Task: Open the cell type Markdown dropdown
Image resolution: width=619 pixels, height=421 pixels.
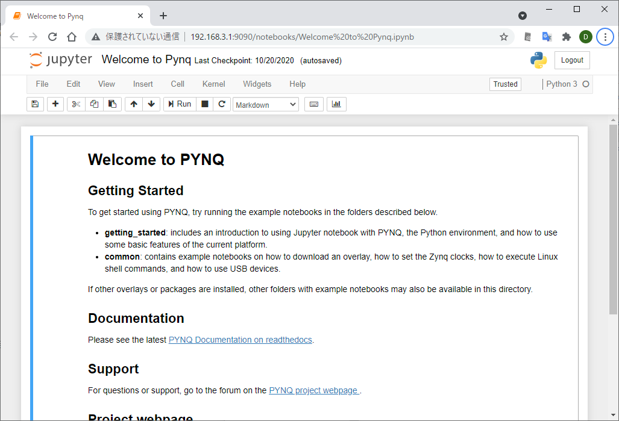Action: click(266, 105)
